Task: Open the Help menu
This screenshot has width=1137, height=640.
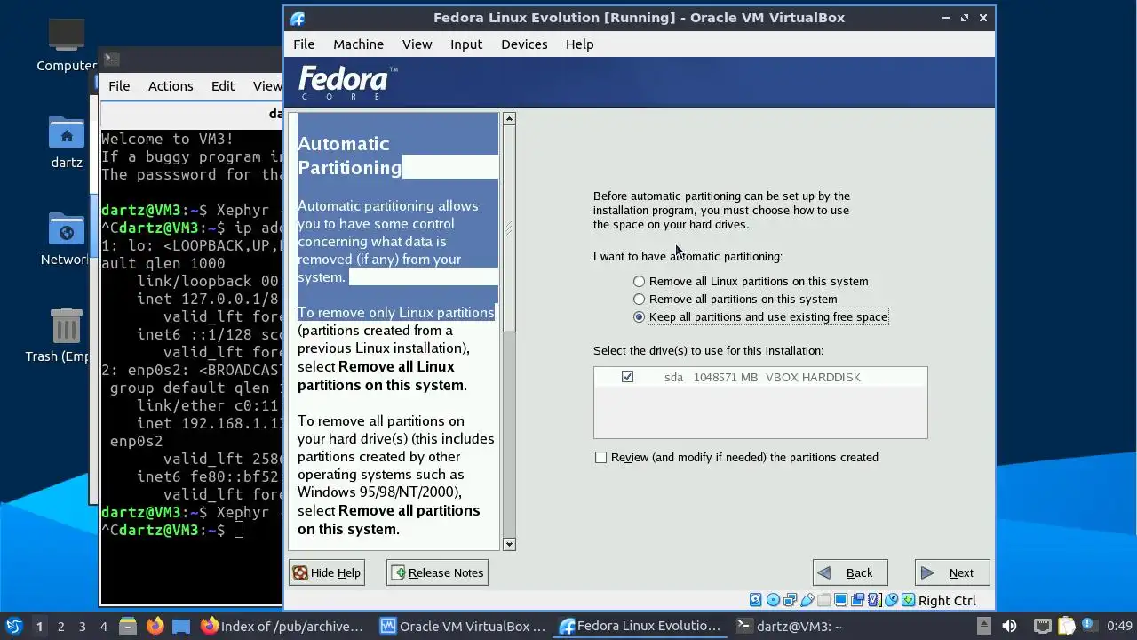Action: coord(579,44)
